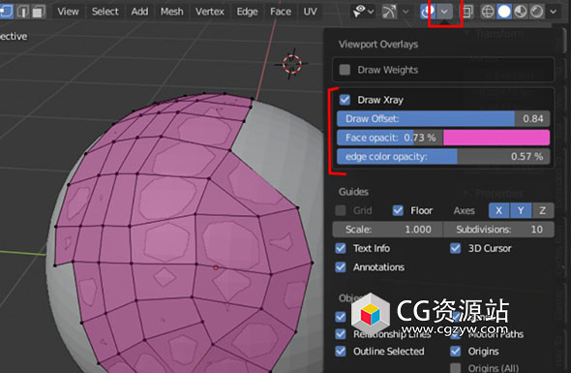Select material preview shading icon

pos(521,12)
